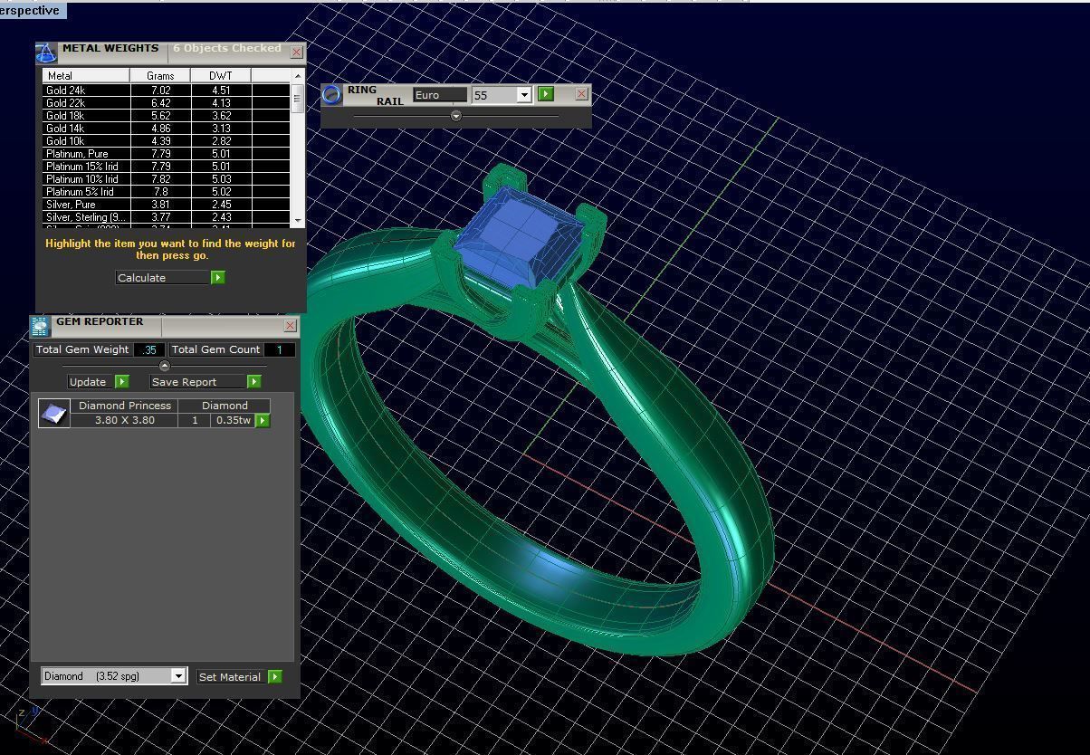Select the Silver, Sterling row
The width and height of the screenshot is (1090, 755).
pyautogui.click(x=167, y=217)
